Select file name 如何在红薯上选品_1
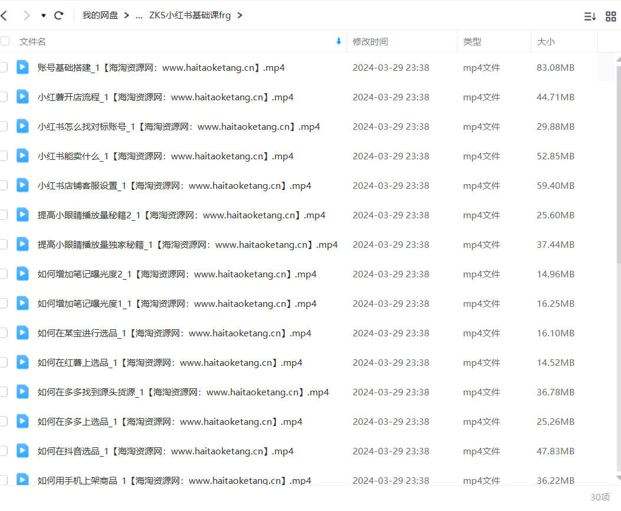 (170, 363)
